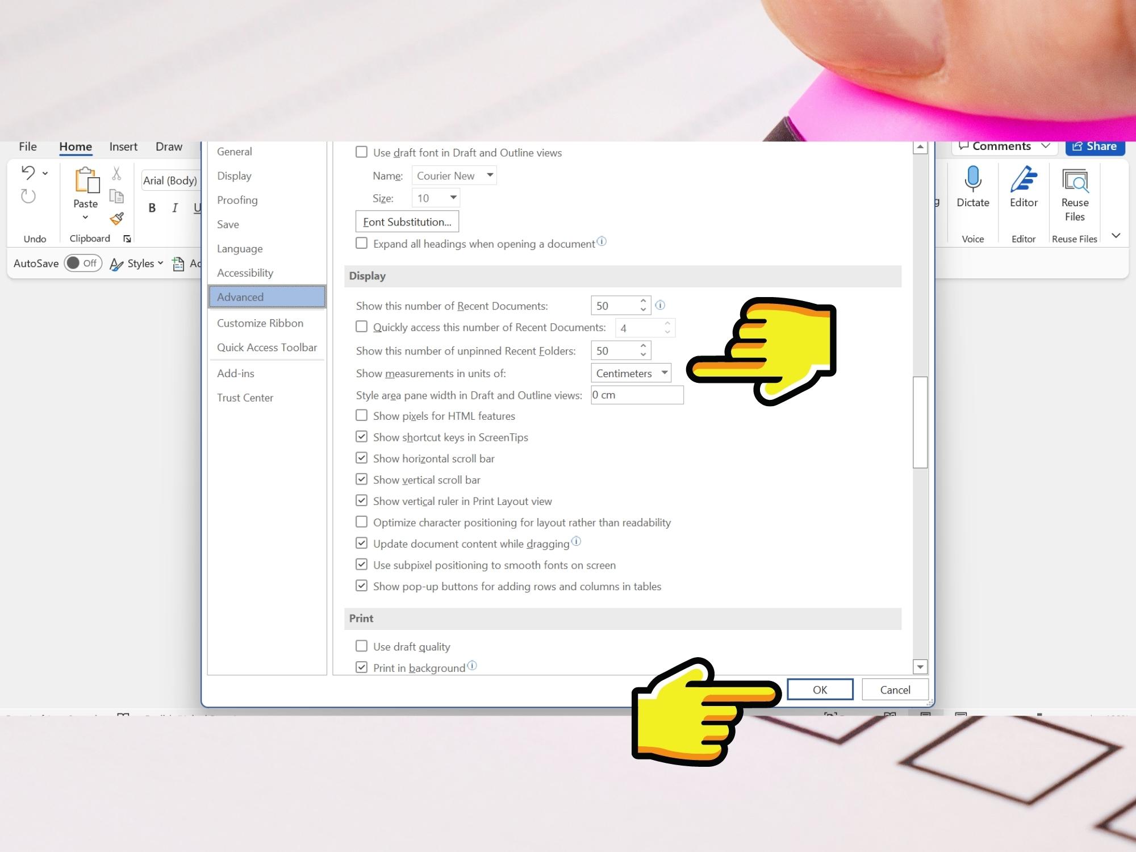Uncheck Show pop-up buttons for tables
Image resolution: width=1136 pixels, height=852 pixels.
(x=361, y=586)
